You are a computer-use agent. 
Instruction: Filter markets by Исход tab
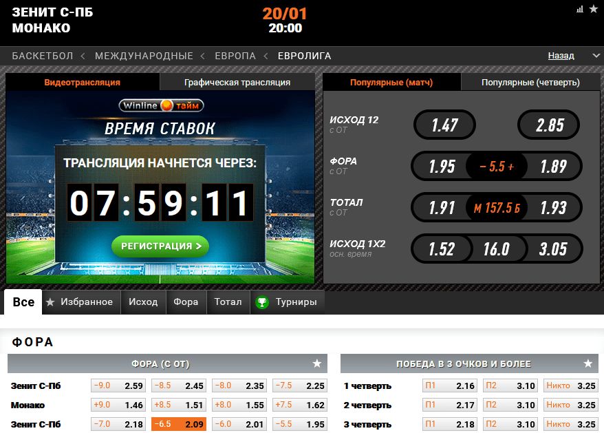click(143, 302)
